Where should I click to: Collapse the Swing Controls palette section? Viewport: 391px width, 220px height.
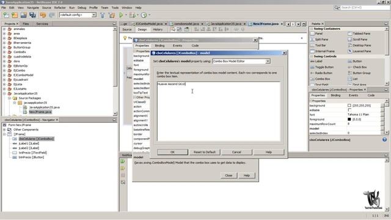coord(312,56)
